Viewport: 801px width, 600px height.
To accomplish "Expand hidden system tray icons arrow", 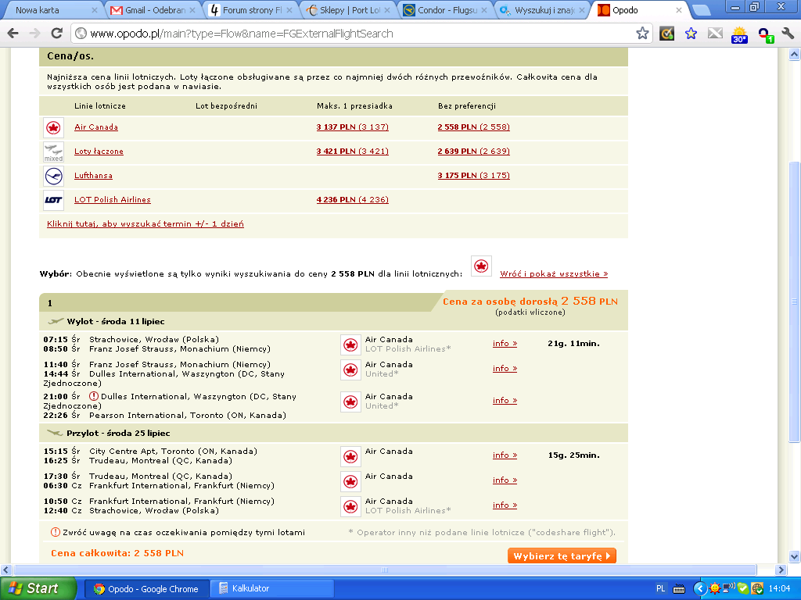I will pyautogui.click(x=699, y=588).
